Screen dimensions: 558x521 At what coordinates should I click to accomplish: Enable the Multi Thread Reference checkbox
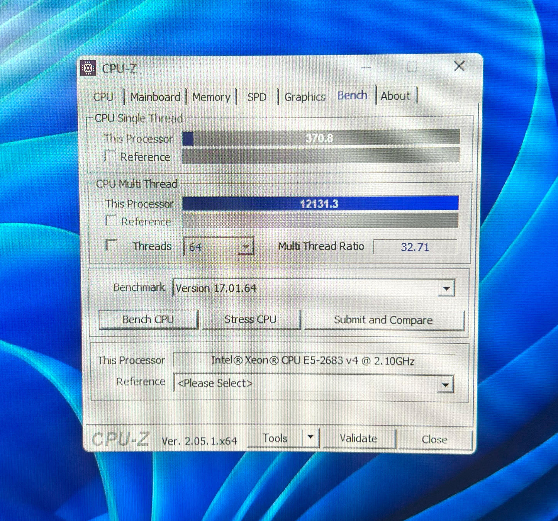tap(111, 221)
